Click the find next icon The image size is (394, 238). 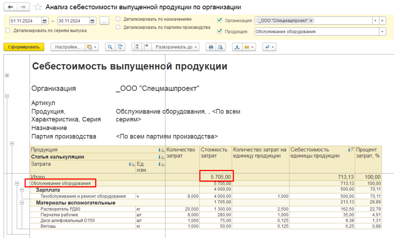[x=120, y=47]
